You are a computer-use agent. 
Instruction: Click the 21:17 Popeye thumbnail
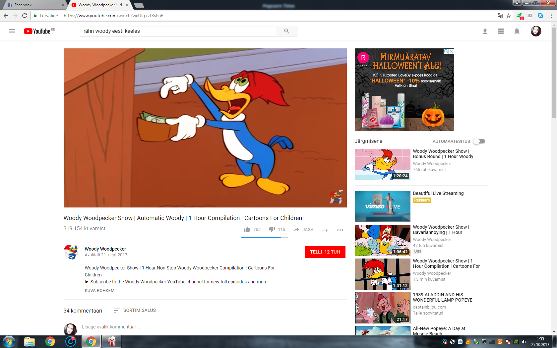[383, 308]
